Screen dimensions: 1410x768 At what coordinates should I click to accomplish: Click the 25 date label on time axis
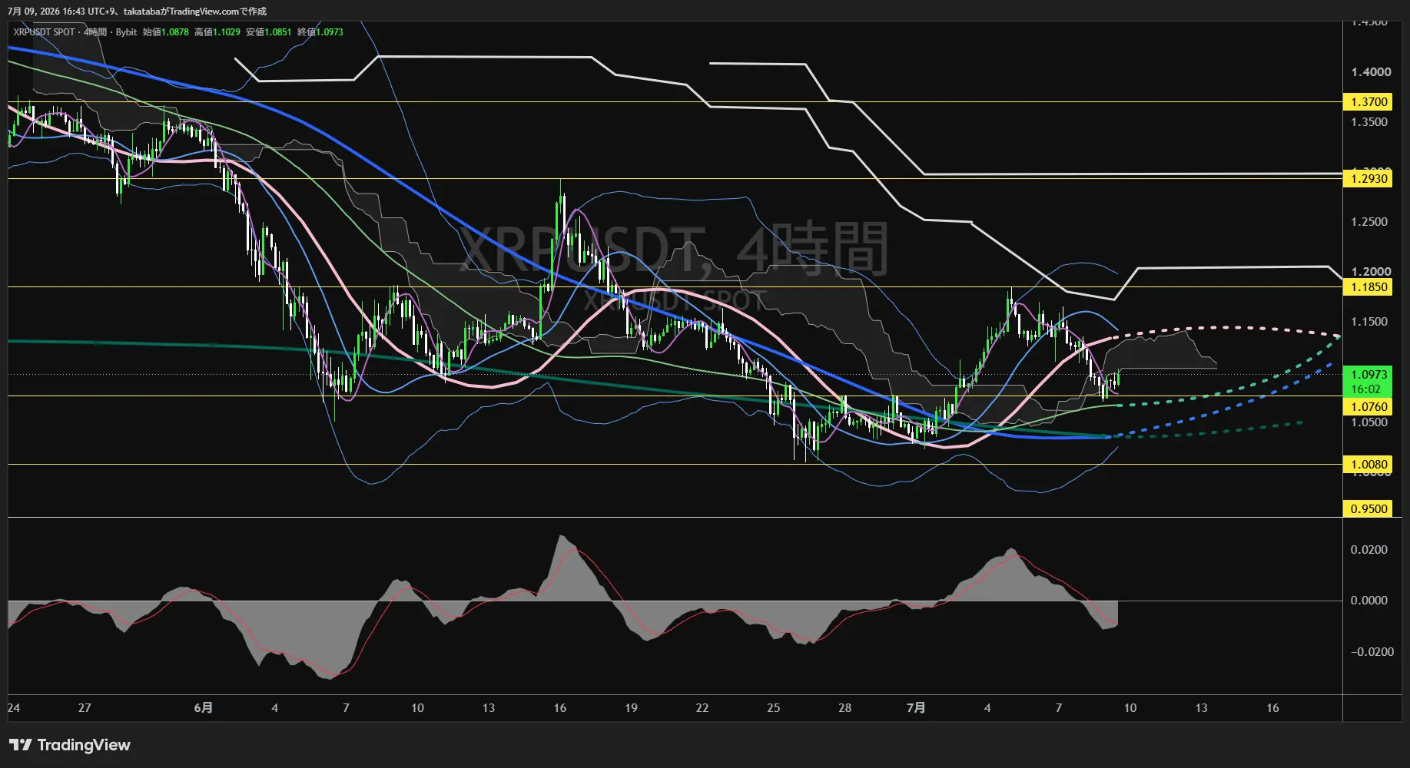coord(774,708)
